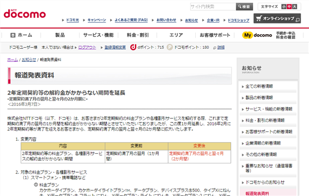Go to ホーム main menu tab
Viewport: 309px width, 196px height.
(x=21, y=35)
